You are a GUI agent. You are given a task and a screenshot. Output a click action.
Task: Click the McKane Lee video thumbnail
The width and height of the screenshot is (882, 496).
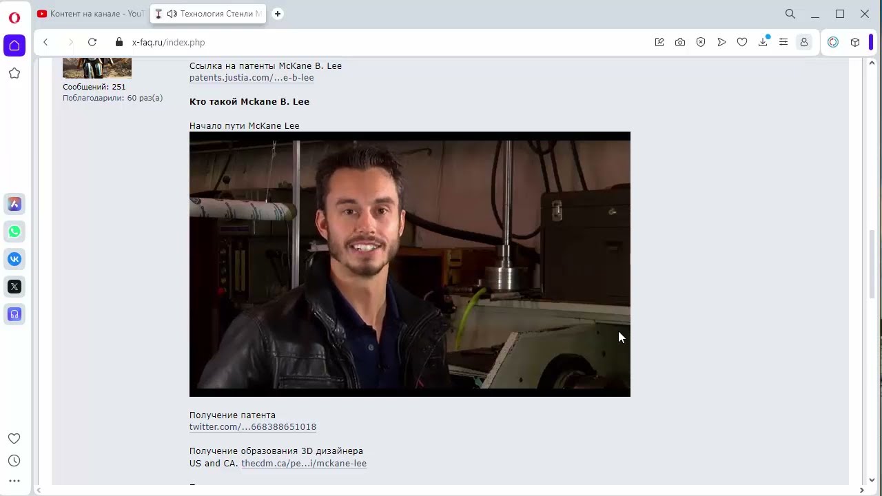[410, 264]
